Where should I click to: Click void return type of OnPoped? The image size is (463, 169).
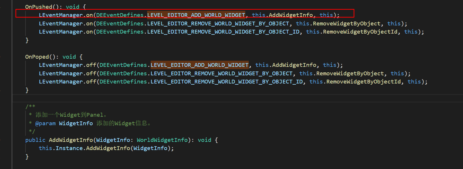coord(69,57)
